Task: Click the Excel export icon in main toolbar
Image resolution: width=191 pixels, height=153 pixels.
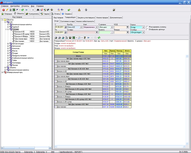Action: point(14,10)
